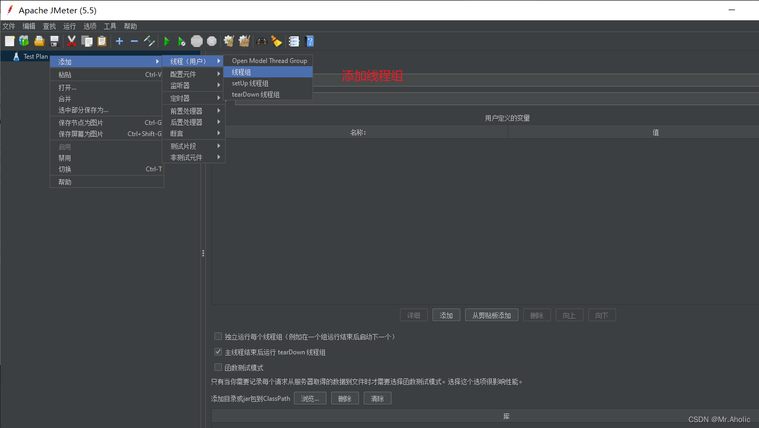Click the Search binoculars icon
The width and height of the screenshot is (759, 428).
(262, 41)
